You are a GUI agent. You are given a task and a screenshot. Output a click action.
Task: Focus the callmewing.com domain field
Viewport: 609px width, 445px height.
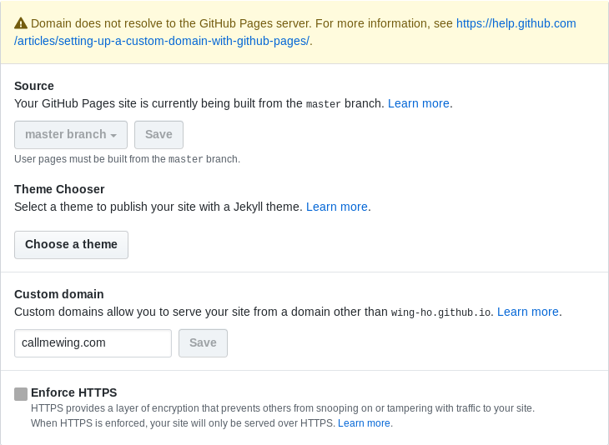point(93,343)
